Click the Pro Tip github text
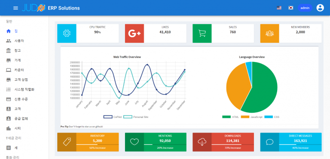The image size is (330, 159). click(82, 127)
